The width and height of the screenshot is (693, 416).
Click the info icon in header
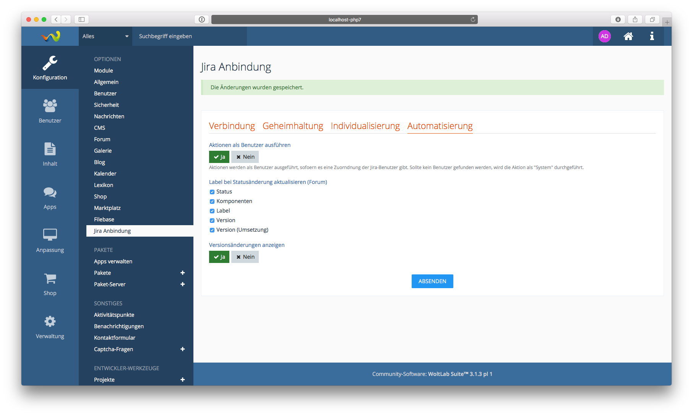coord(652,36)
